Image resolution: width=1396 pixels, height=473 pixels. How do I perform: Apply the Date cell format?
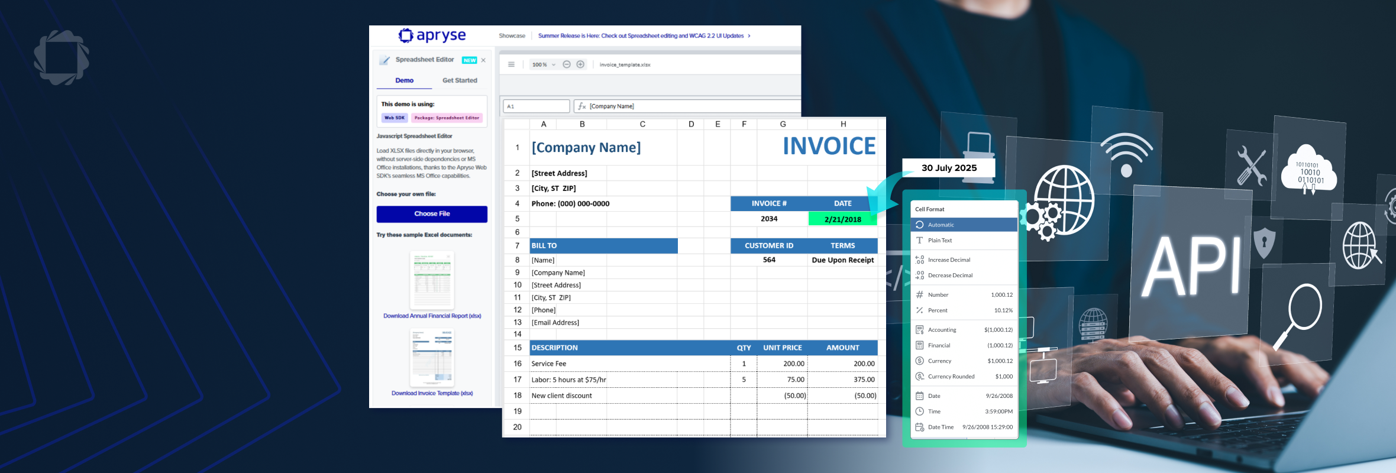pyautogui.click(x=964, y=396)
